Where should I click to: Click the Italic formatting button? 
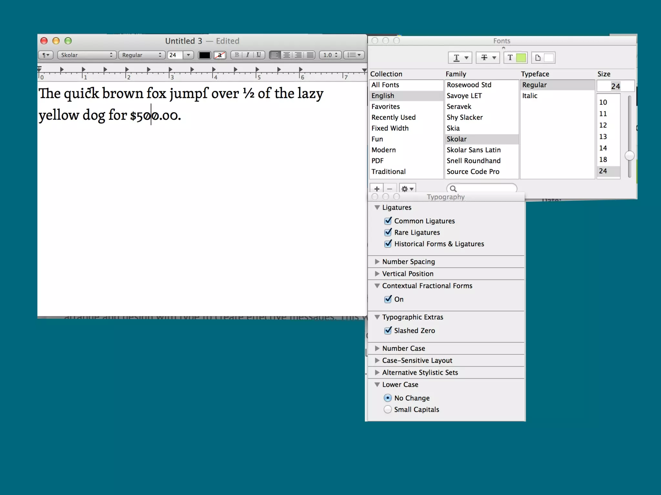pyautogui.click(x=248, y=55)
